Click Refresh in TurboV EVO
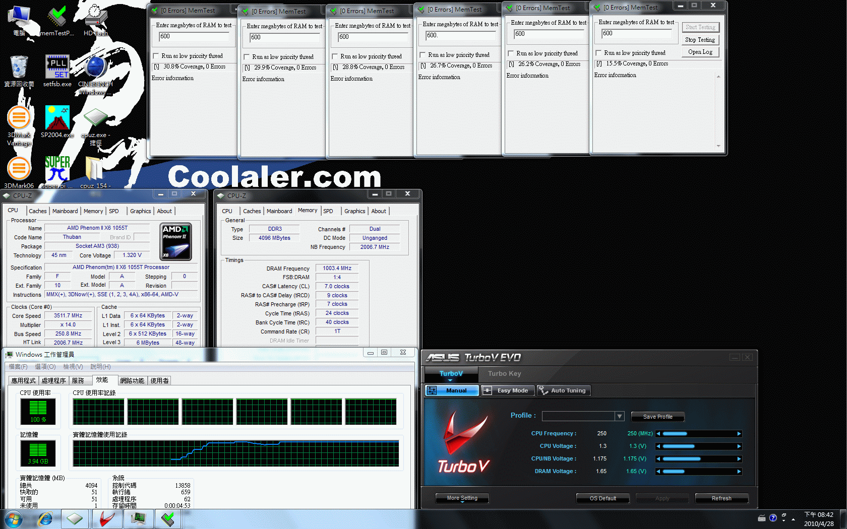 tap(721, 498)
